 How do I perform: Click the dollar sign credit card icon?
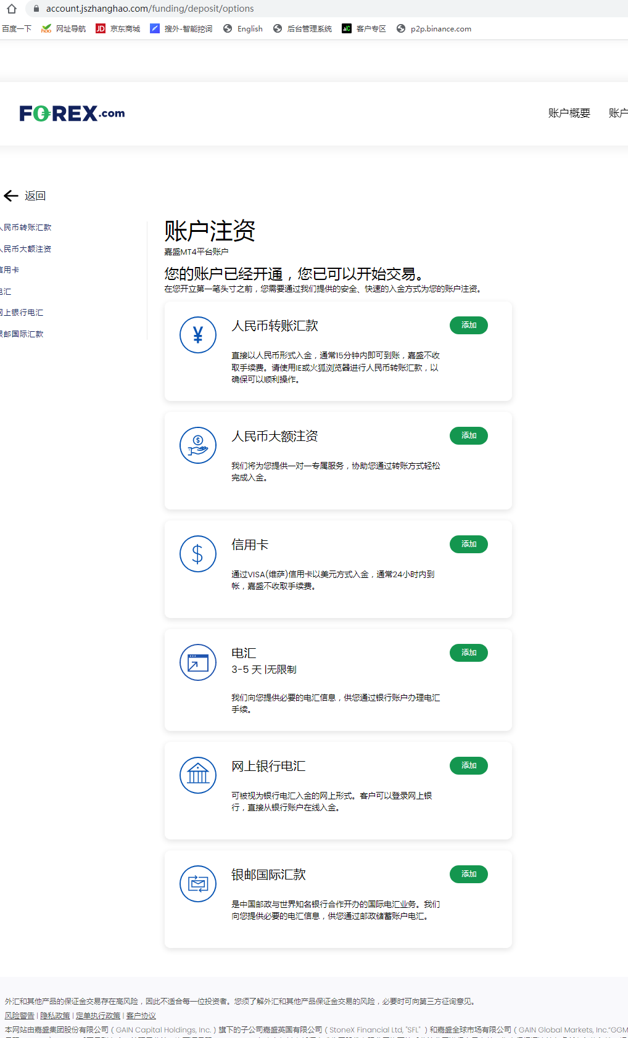pyautogui.click(x=198, y=554)
